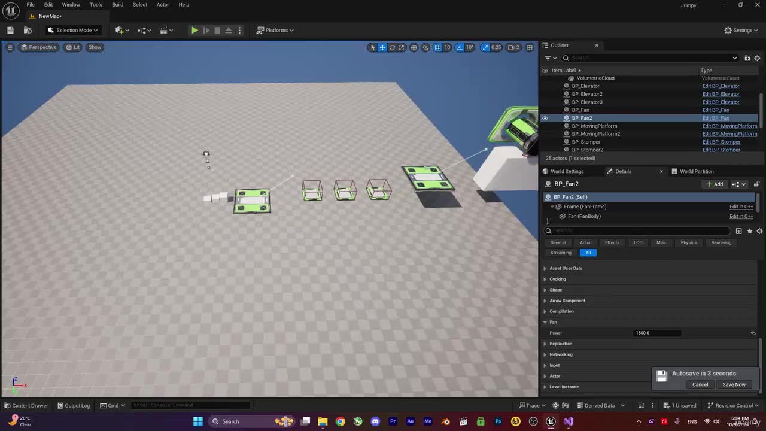Toggle all actors visibility in Outliner header

tap(545, 71)
